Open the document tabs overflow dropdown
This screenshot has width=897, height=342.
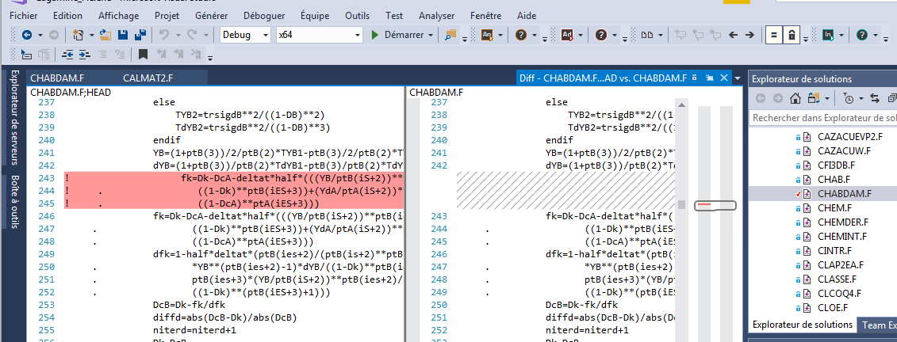click(738, 78)
